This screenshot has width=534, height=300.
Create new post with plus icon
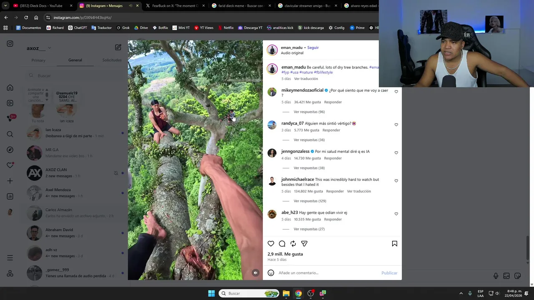[x=10, y=181]
